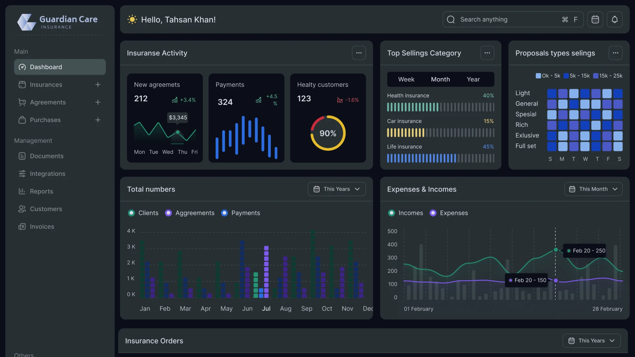Open Customers page from sidebar
The height and width of the screenshot is (357, 635).
pos(46,209)
